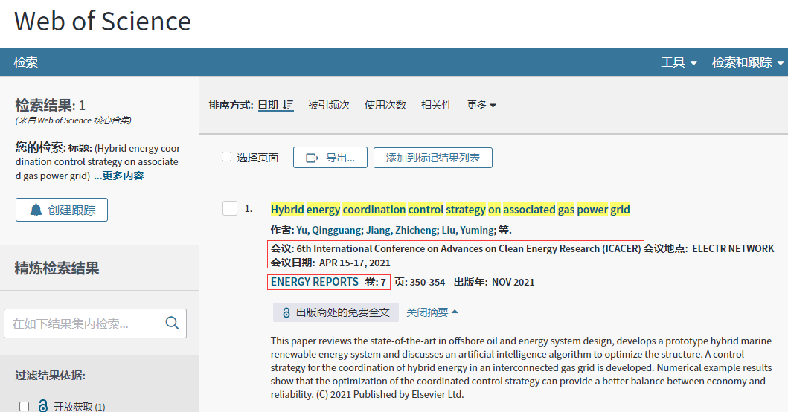Click the 检索结果: 1 count text
Image resolution: width=788 pixels, height=412 pixels.
click(51, 106)
